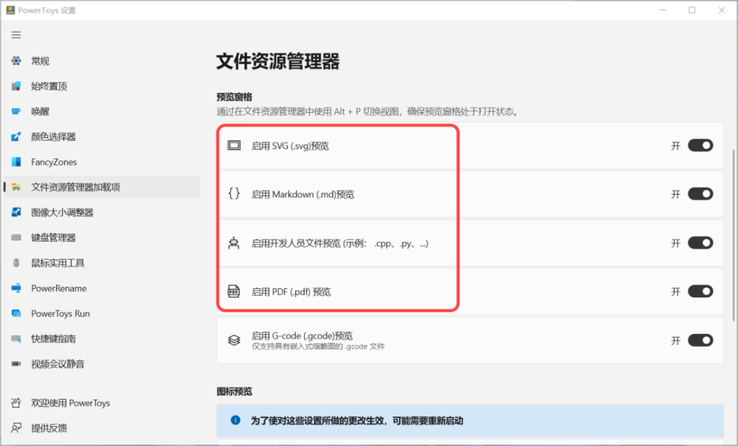This screenshot has width=738, height=446.
Task: Click the Video Conference Mute (视频会议静音) icon
Action: (16, 363)
